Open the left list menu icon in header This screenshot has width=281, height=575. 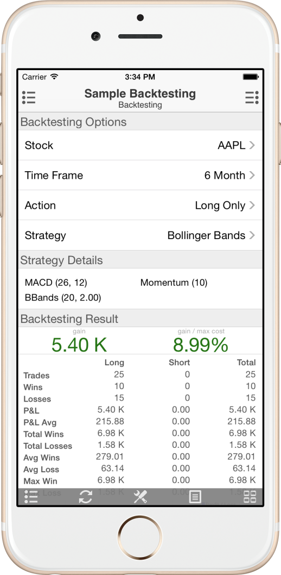point(29,97)
